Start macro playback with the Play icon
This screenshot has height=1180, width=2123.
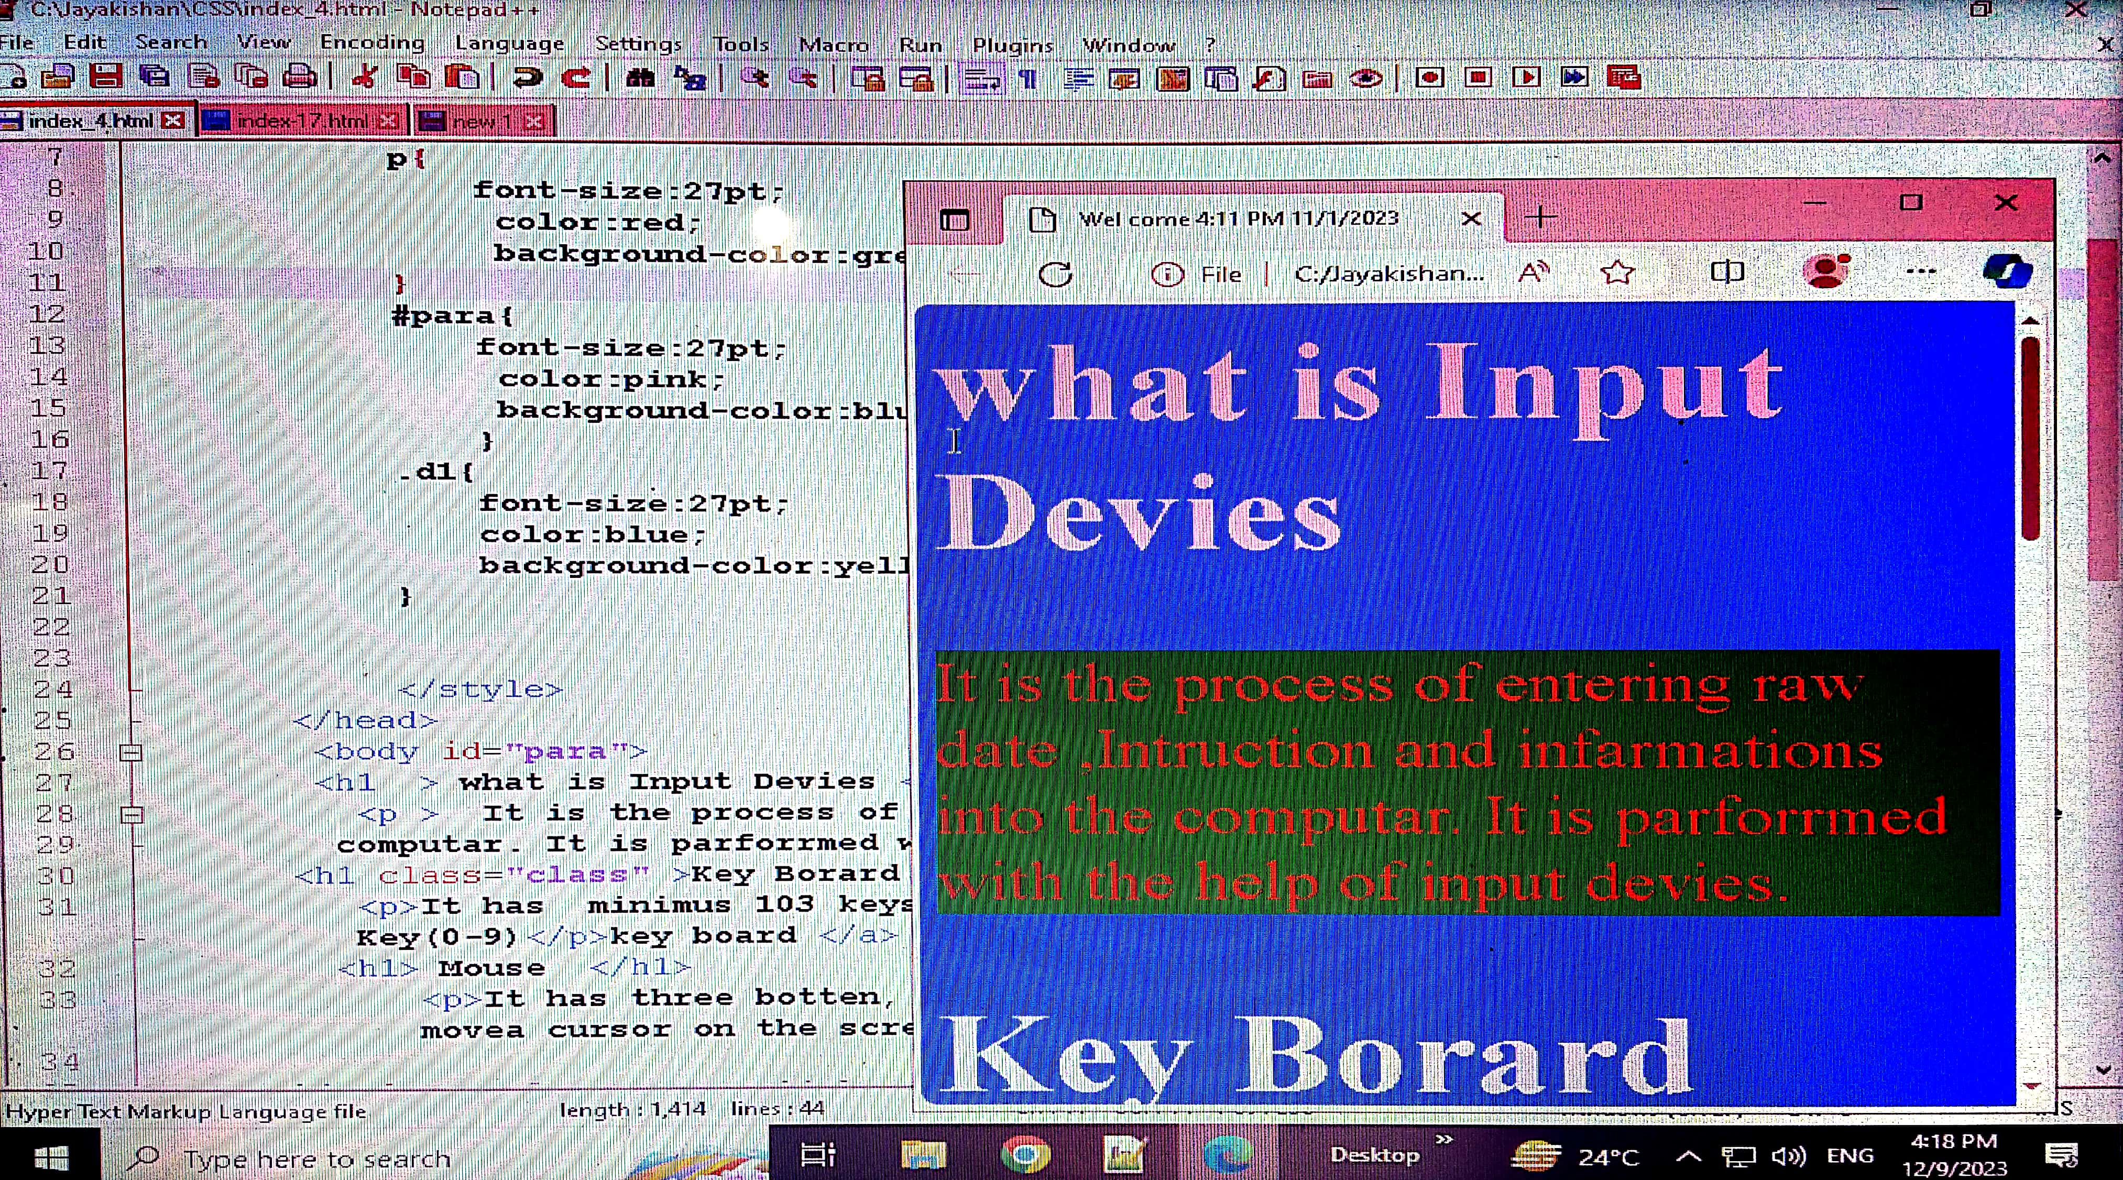click(1526, 78)
